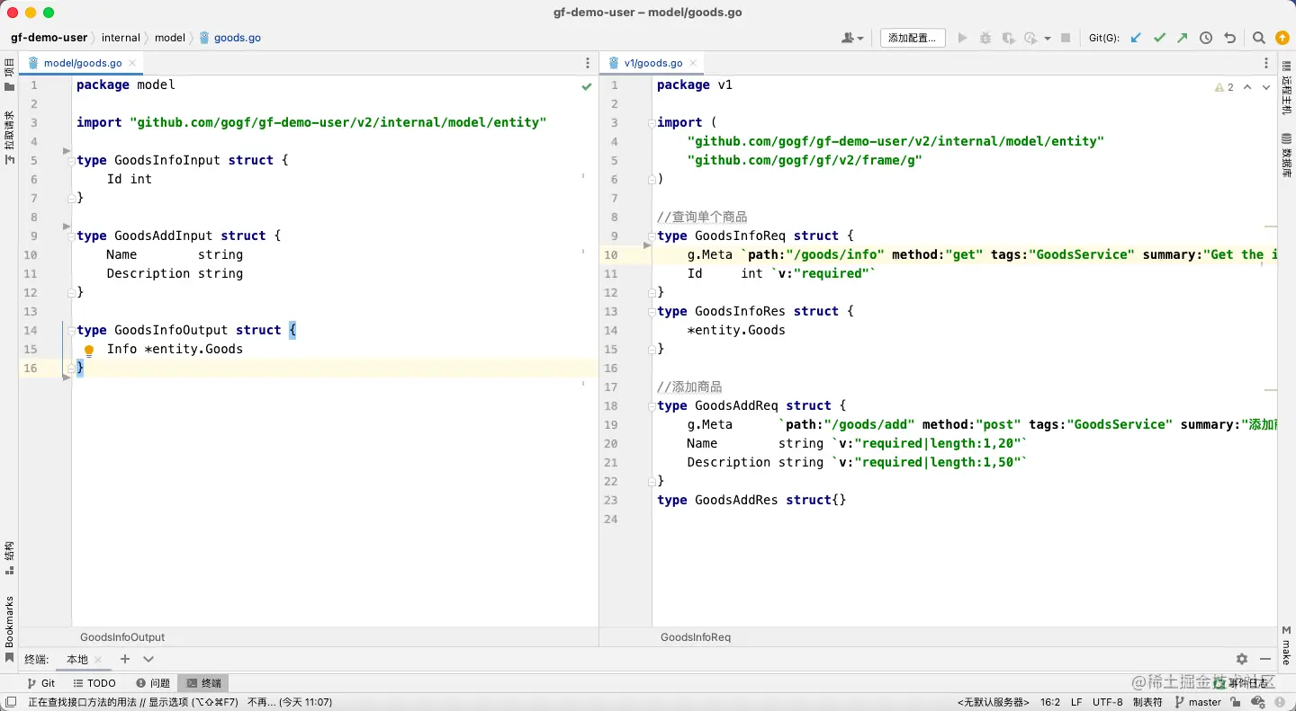The image size is (1296, 711).
Task: Click the Git update project arrow
Action: coord(1136,38)
